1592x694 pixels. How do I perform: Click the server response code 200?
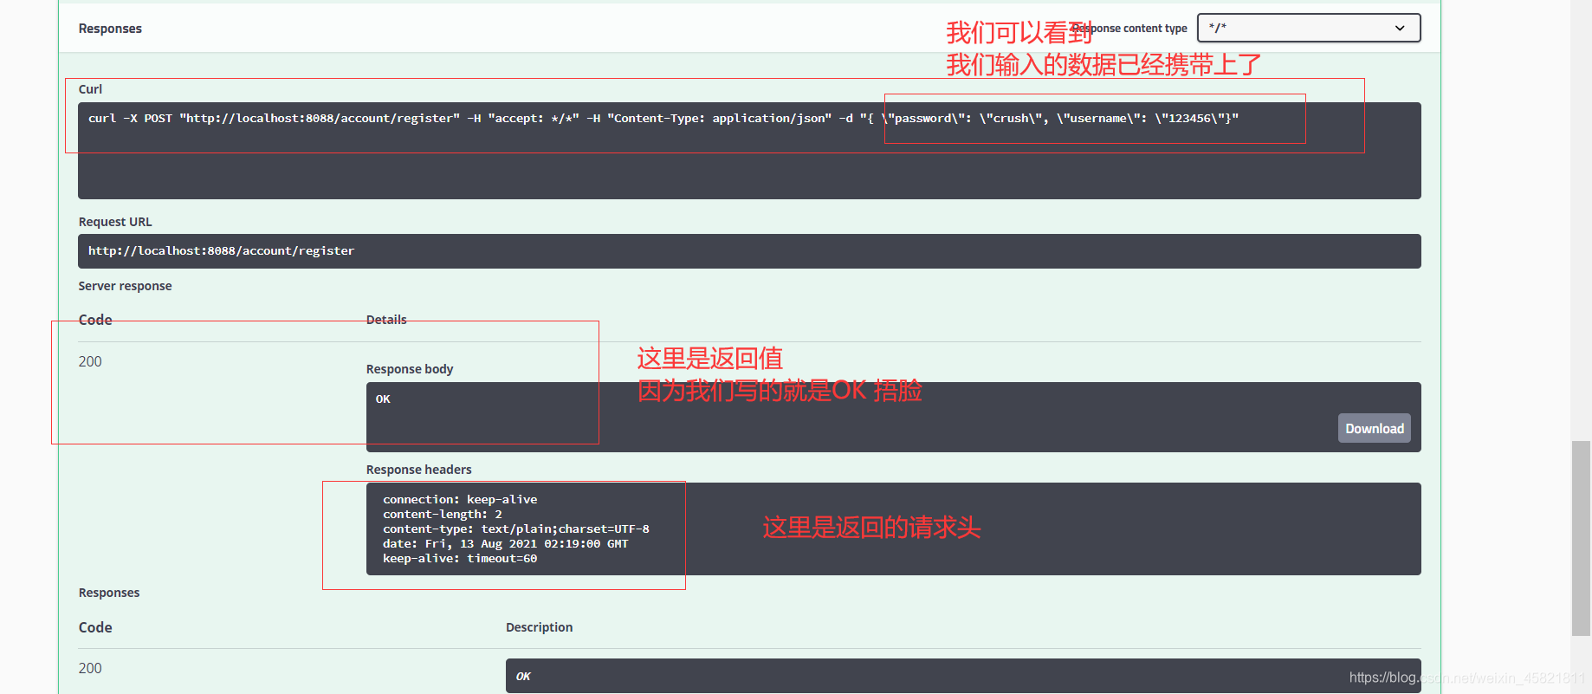[x=90, y=361]
